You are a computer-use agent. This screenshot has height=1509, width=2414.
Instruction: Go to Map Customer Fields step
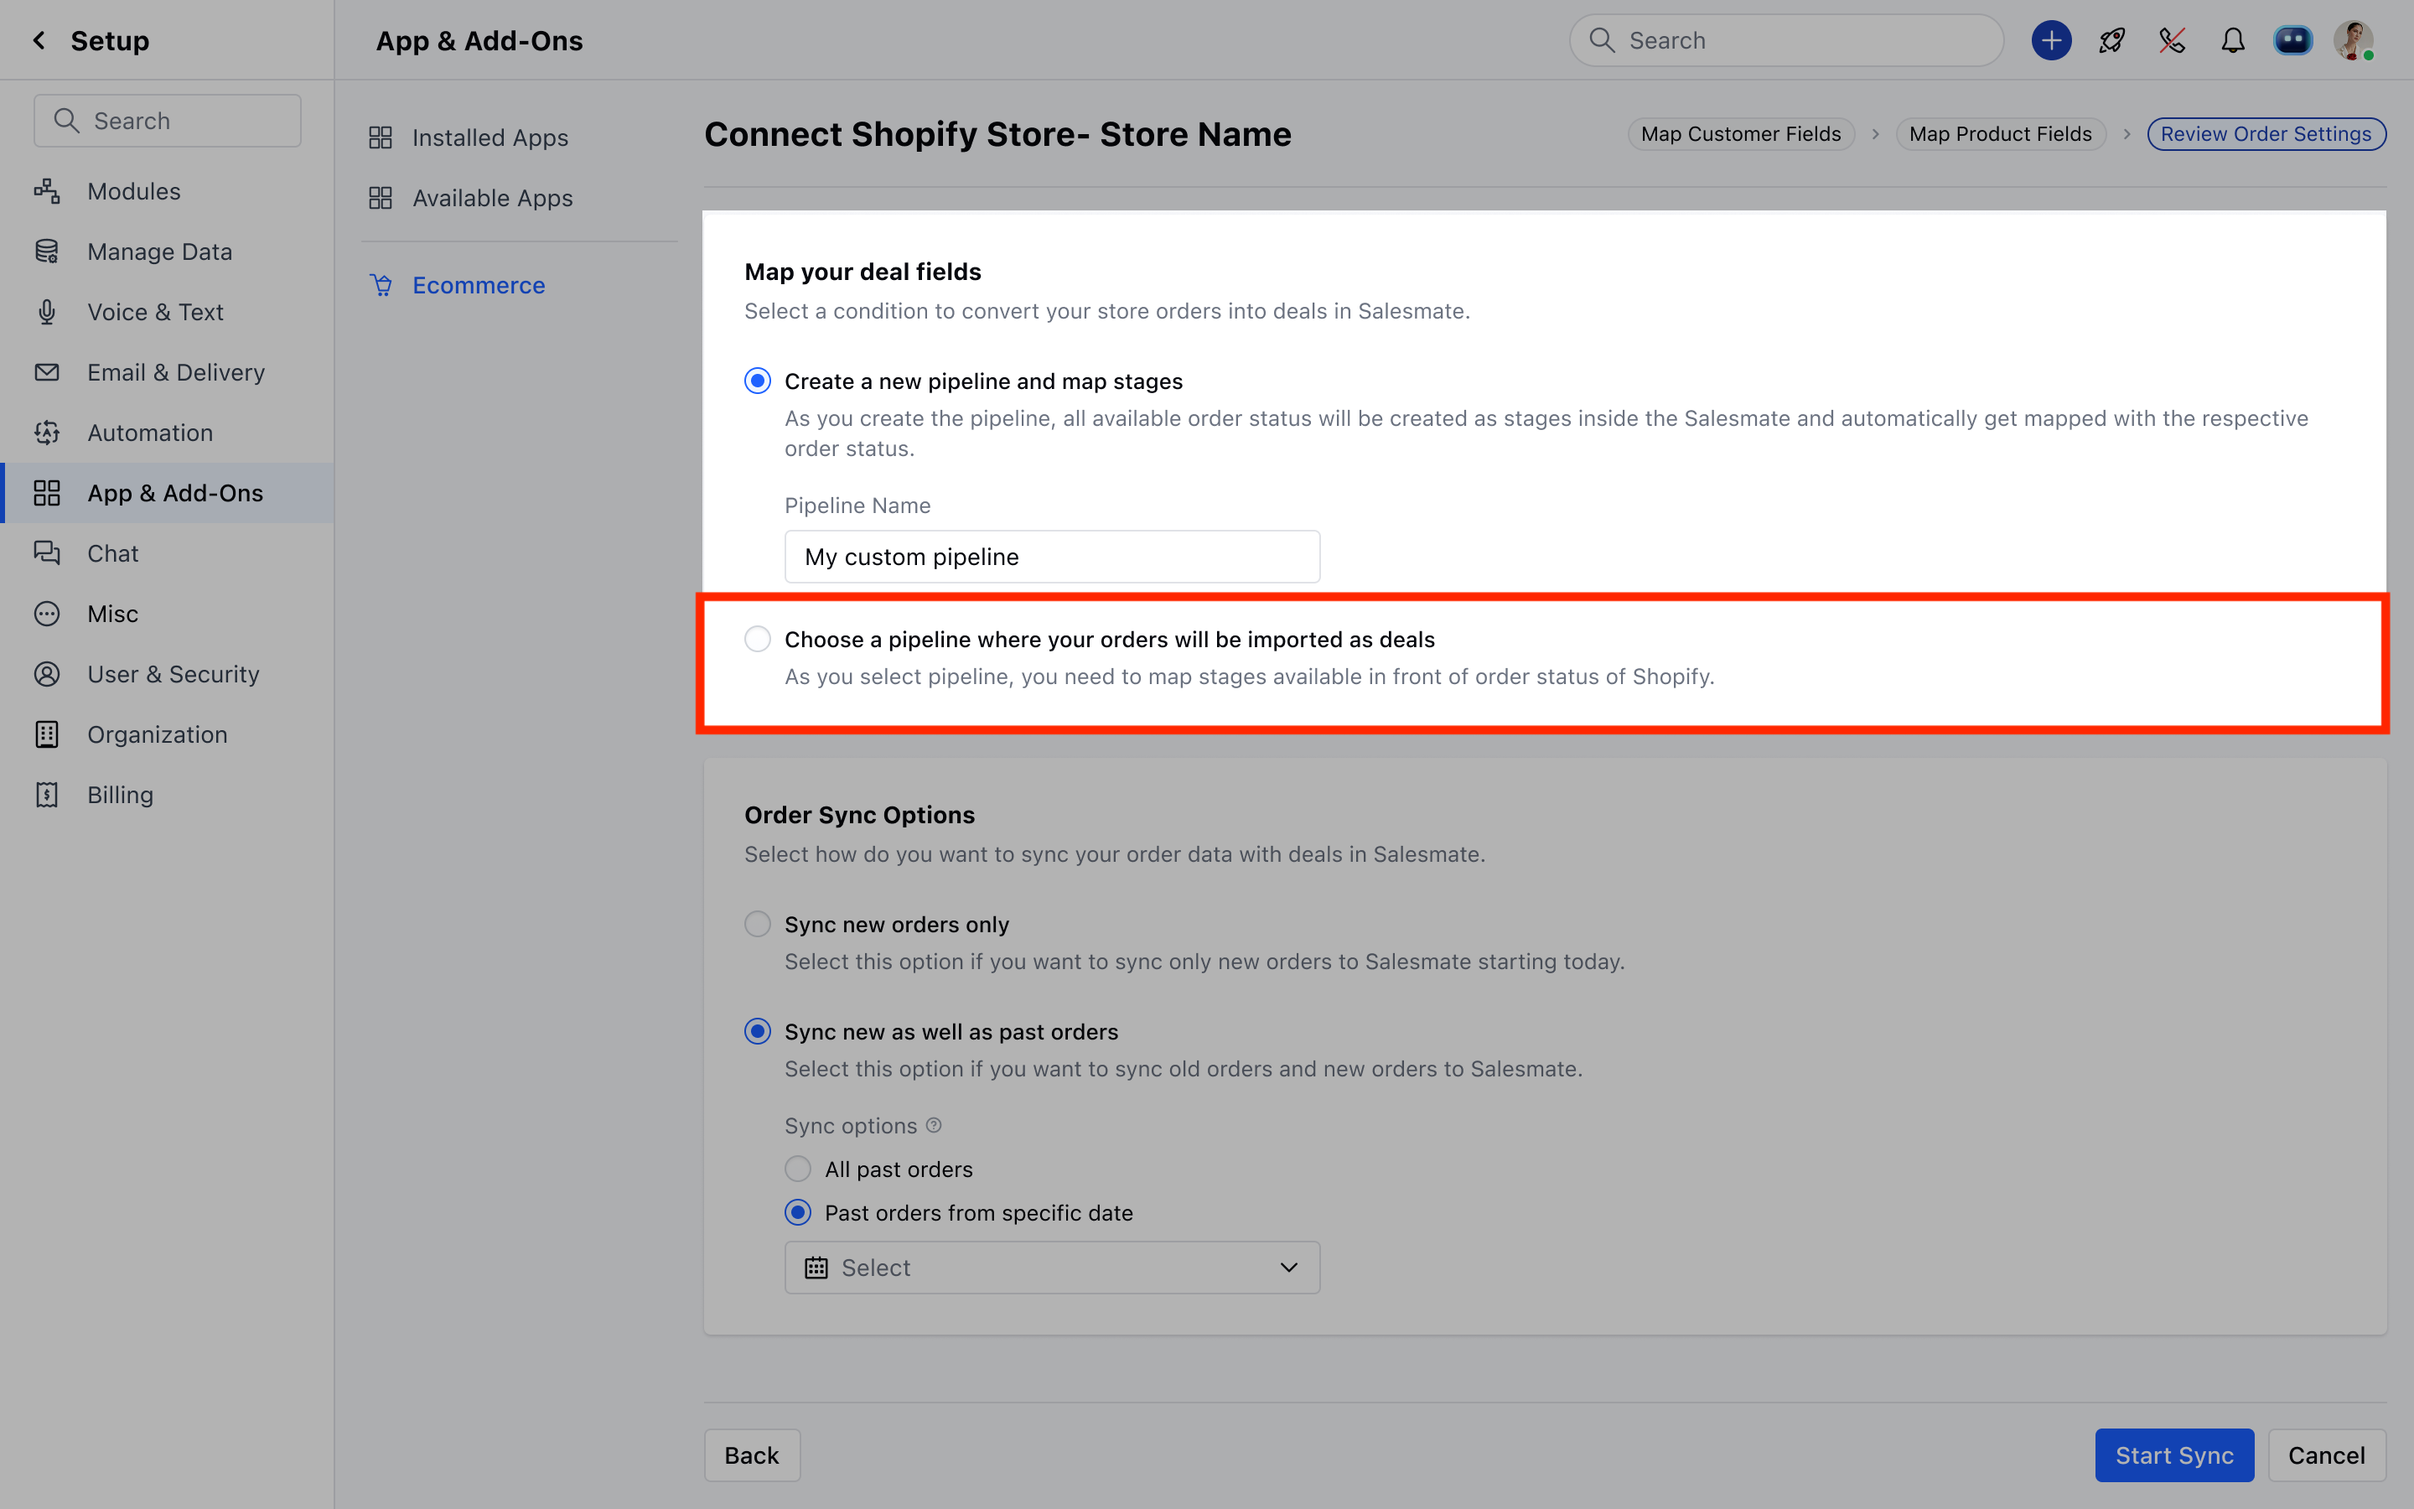1741,134
